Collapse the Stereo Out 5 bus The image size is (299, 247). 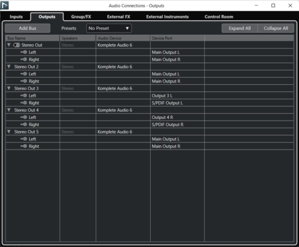(9, 132)
